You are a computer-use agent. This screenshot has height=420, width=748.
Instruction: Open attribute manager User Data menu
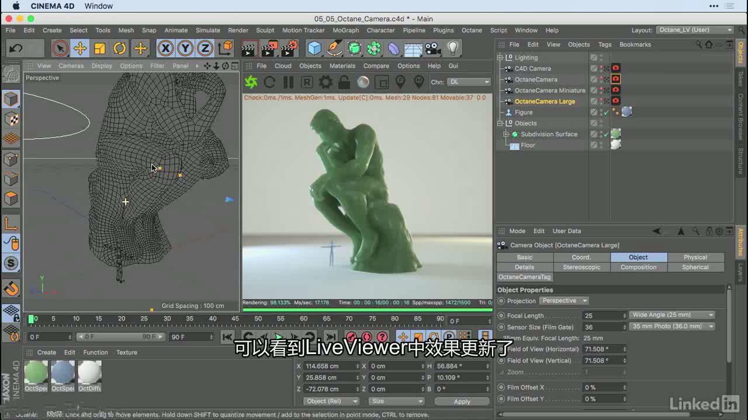click(567, 231)
